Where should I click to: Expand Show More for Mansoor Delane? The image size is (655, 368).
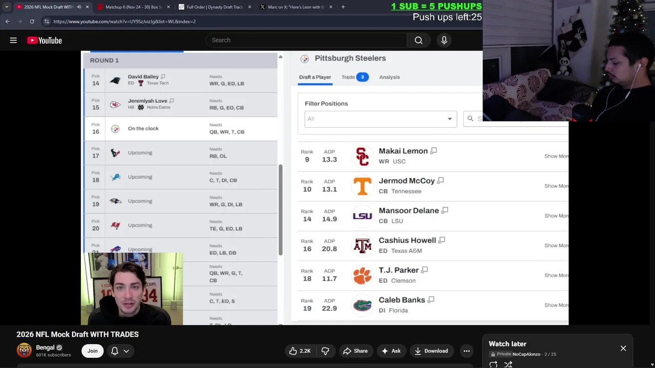pyautogui.click(x=556, y=216)
